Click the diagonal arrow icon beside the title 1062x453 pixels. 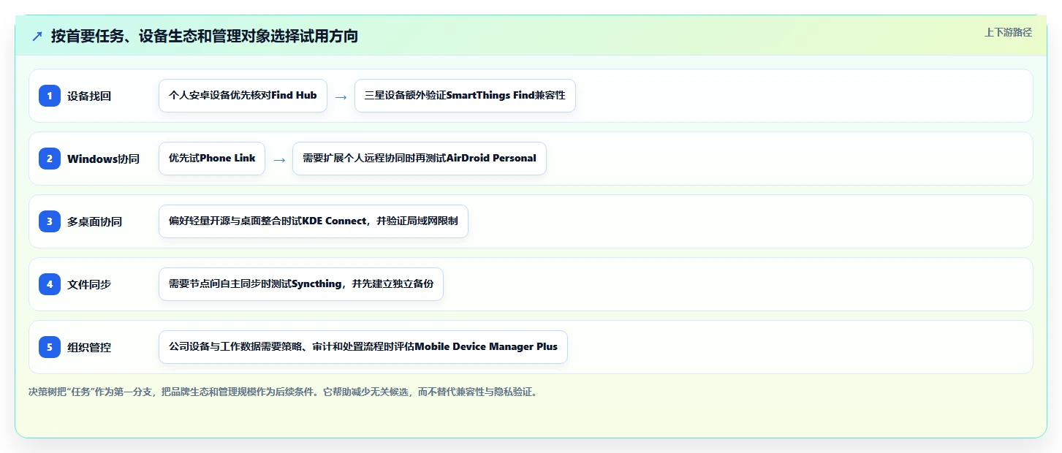(37, 36)
